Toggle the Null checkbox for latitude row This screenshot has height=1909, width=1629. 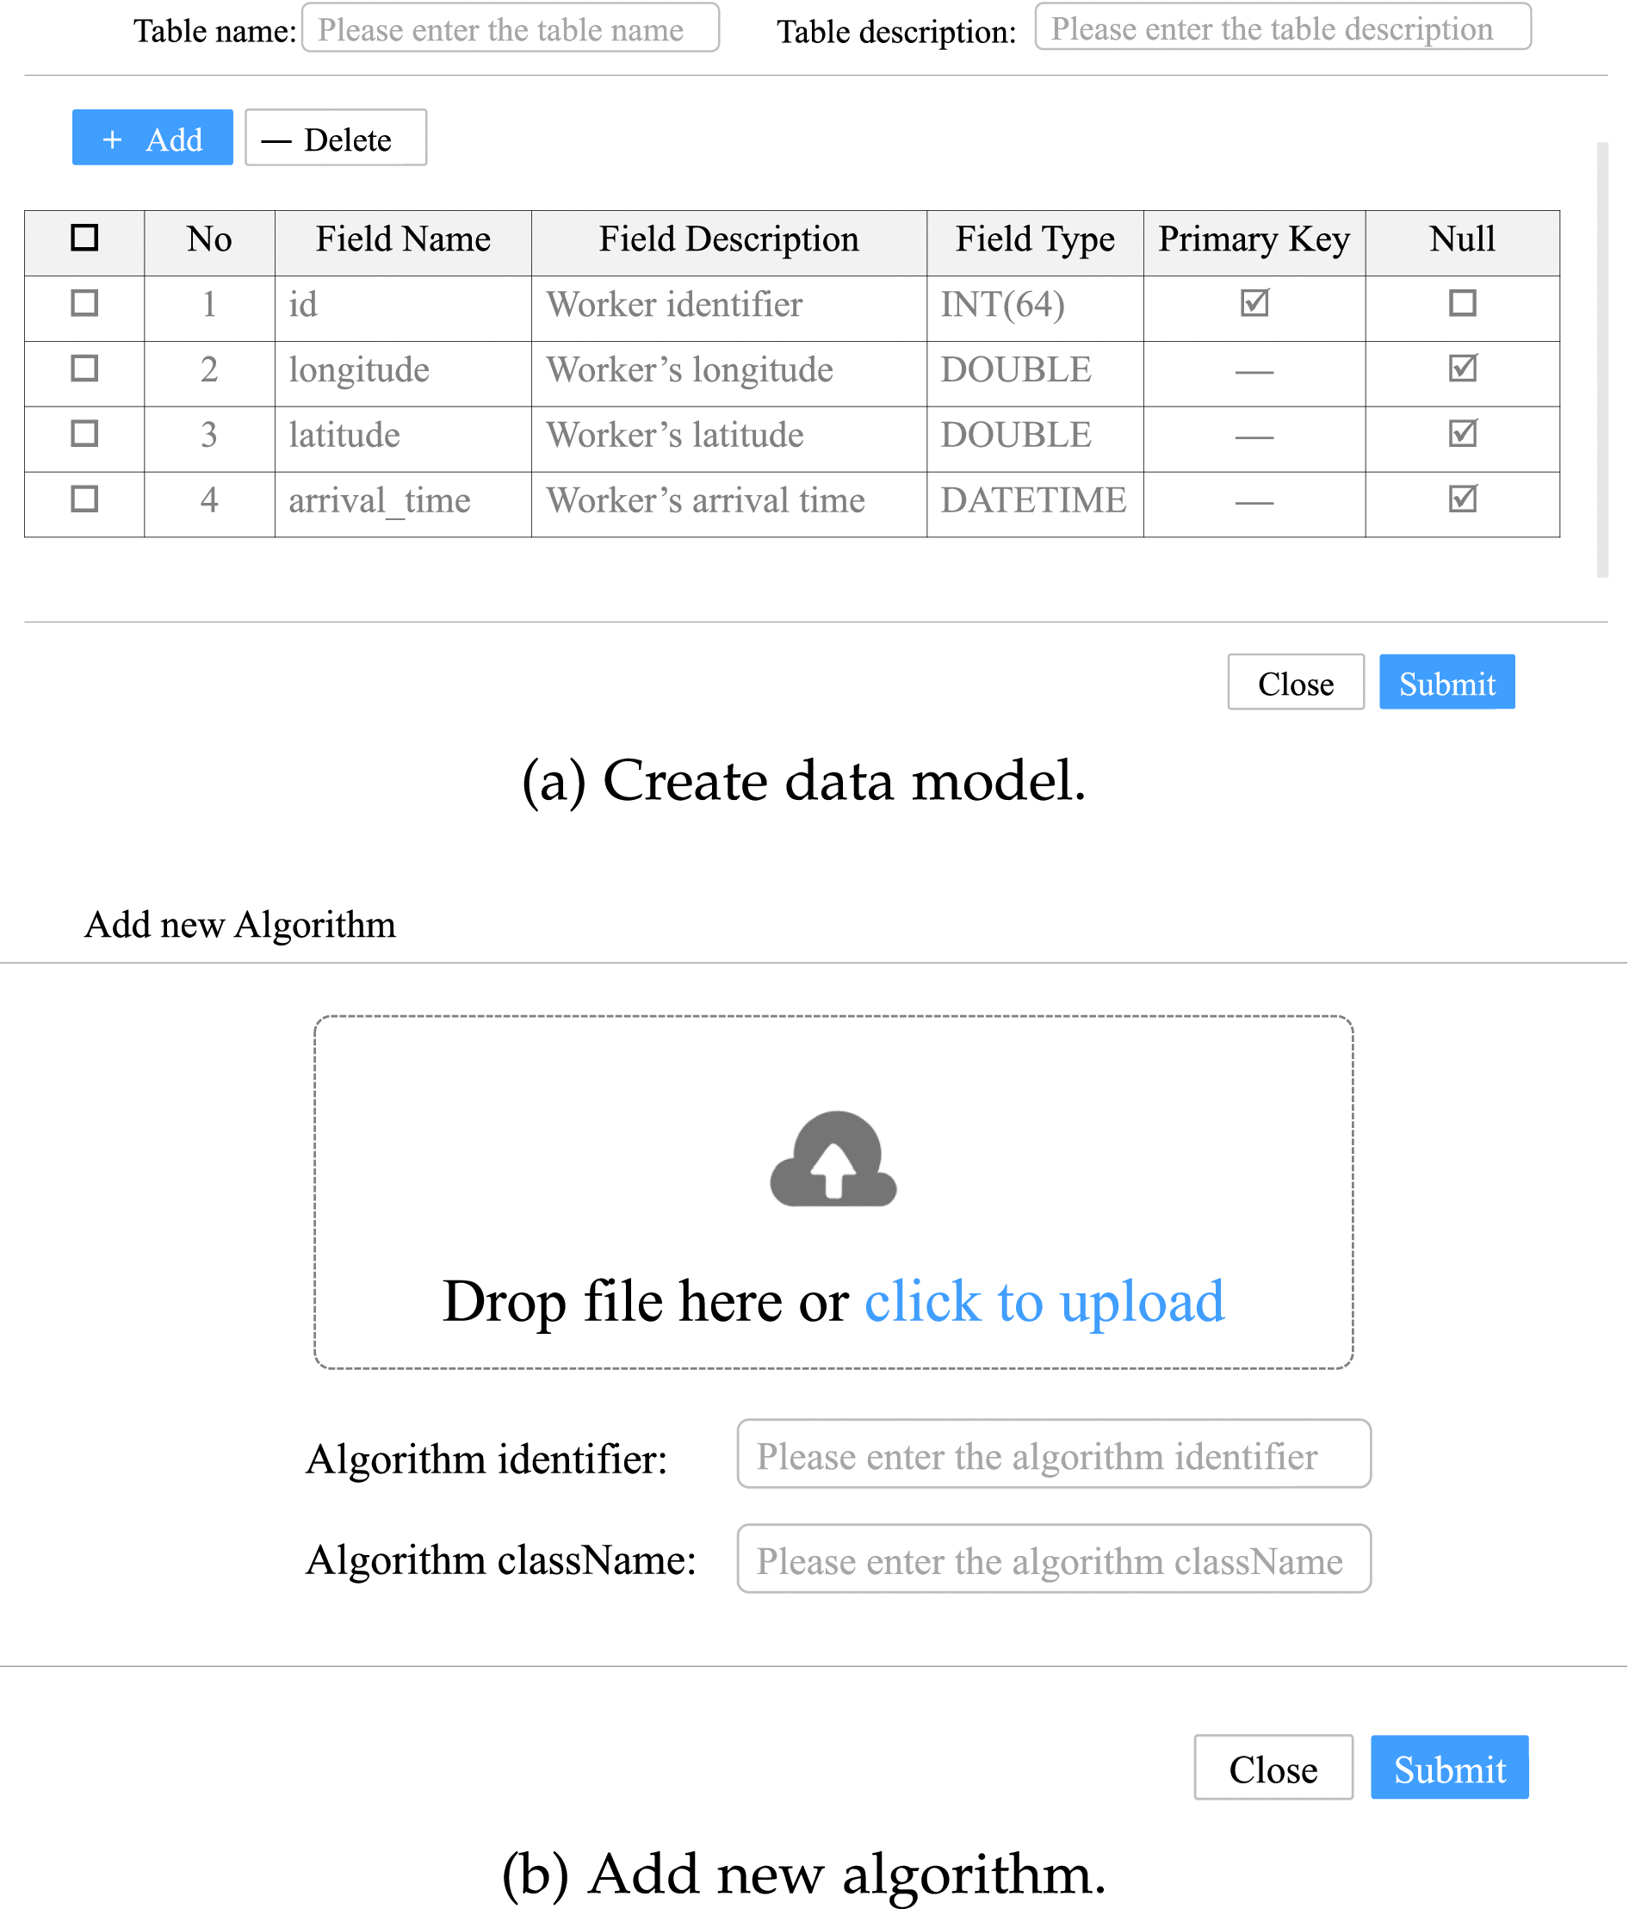click(x=1463, y=434)
